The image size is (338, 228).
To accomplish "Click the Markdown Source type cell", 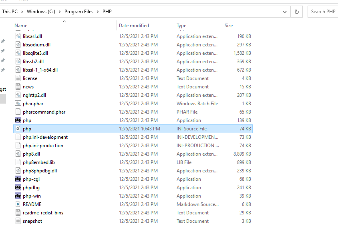I will pos(197,204).
